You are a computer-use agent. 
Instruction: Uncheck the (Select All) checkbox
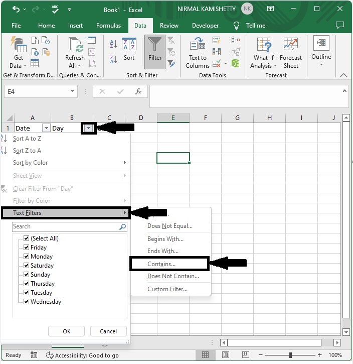coord(27,238)
